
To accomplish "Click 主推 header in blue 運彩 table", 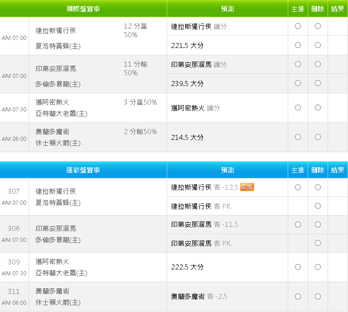I will pos(298,170).
